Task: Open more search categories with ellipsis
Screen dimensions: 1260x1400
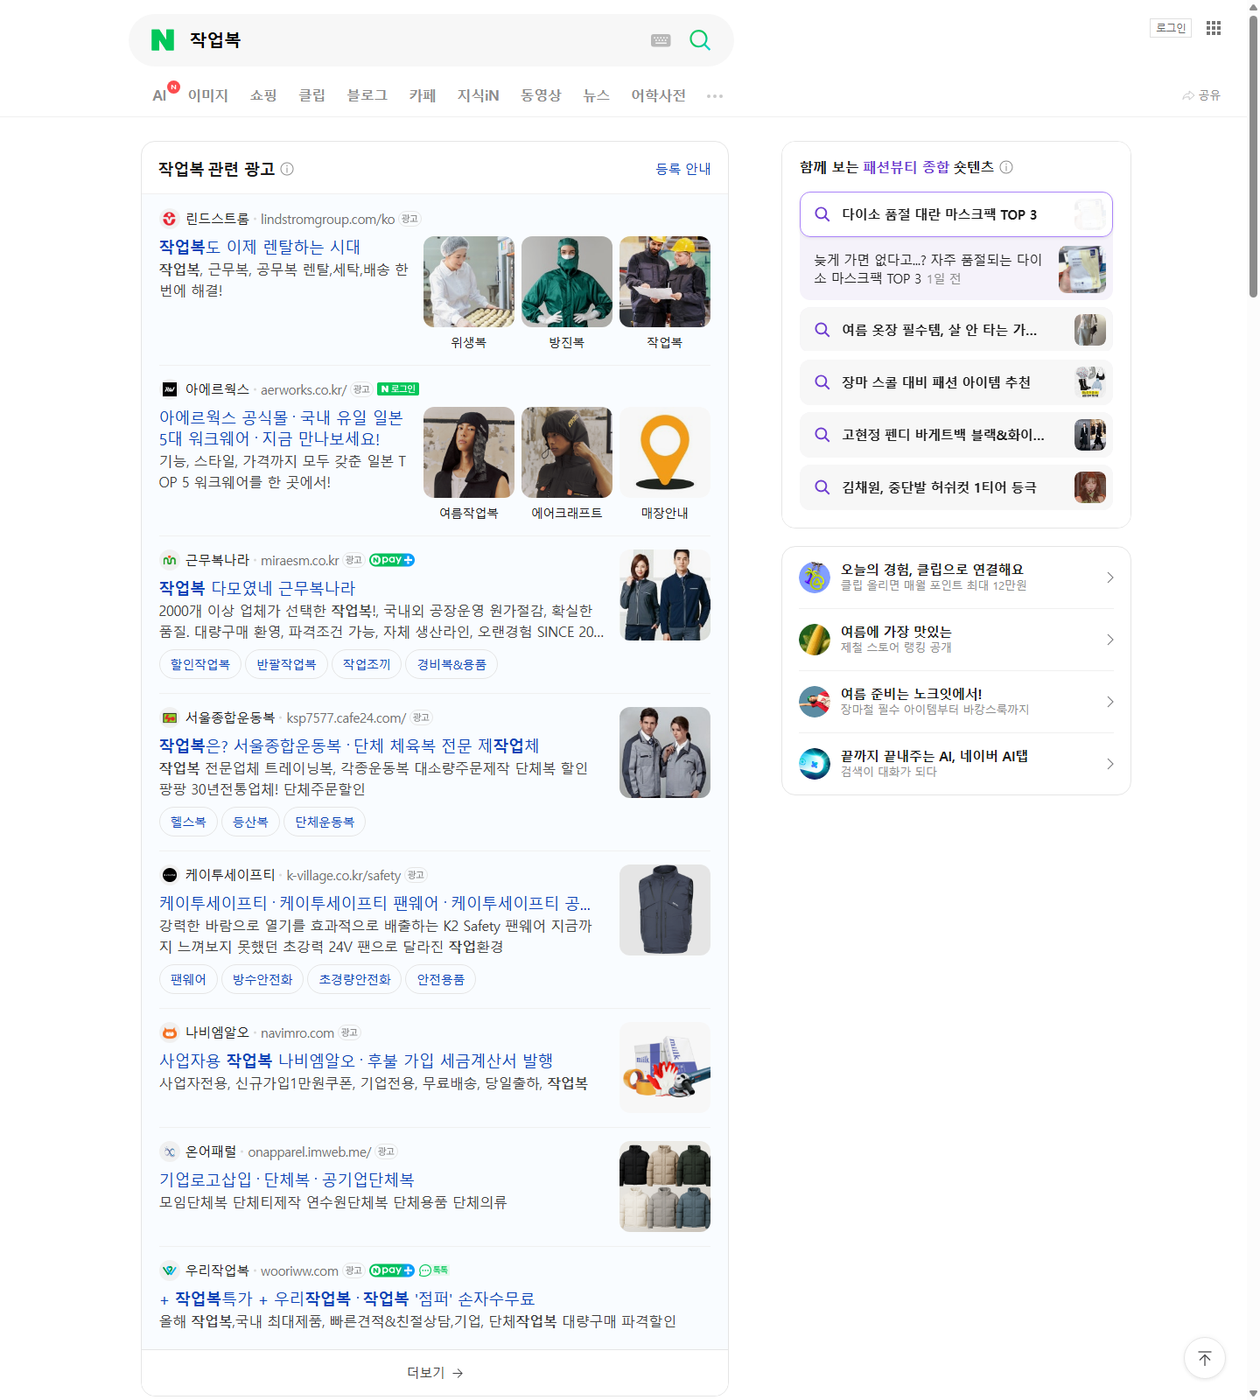Action: click(715, 96)
